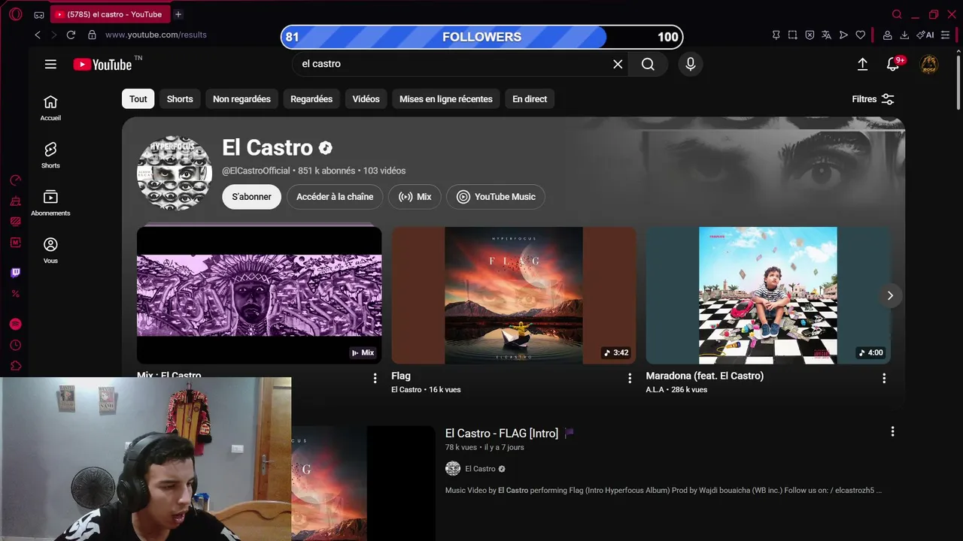Image resolution: width=963 pixels, height=541 pixels.
Task: Open the YouTube account avatar menu
Action: click(x=929, y=65)
